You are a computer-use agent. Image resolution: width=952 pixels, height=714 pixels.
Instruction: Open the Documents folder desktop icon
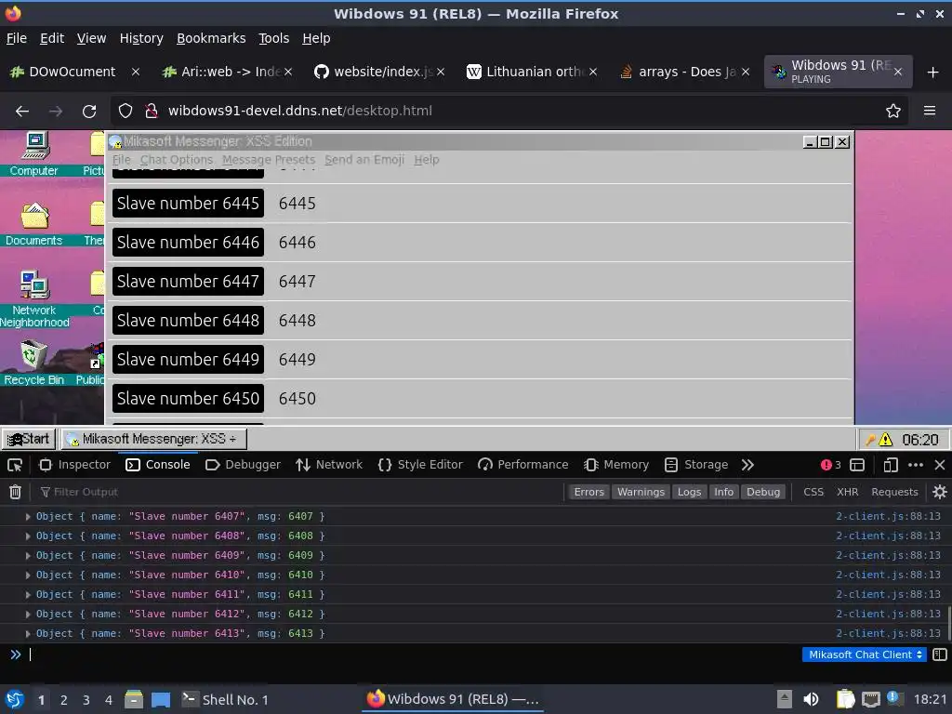point(34,223)
